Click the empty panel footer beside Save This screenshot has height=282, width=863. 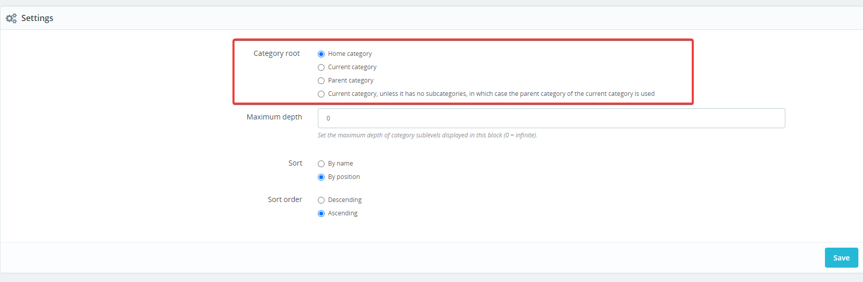point(411,258)
